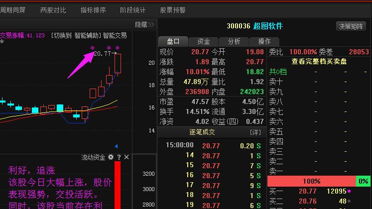Click the blue triangle marker under chart

tap(116, 146)
